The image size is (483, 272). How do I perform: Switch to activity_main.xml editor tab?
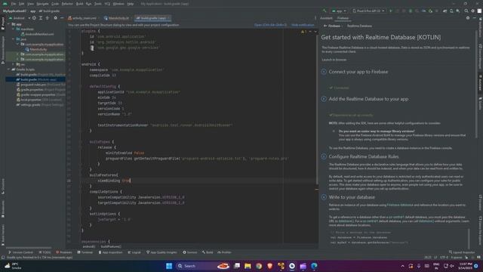[x=84, y=18]
